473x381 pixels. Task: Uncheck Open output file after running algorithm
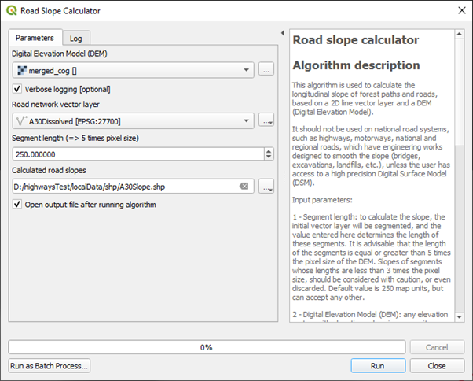point(17,205)
